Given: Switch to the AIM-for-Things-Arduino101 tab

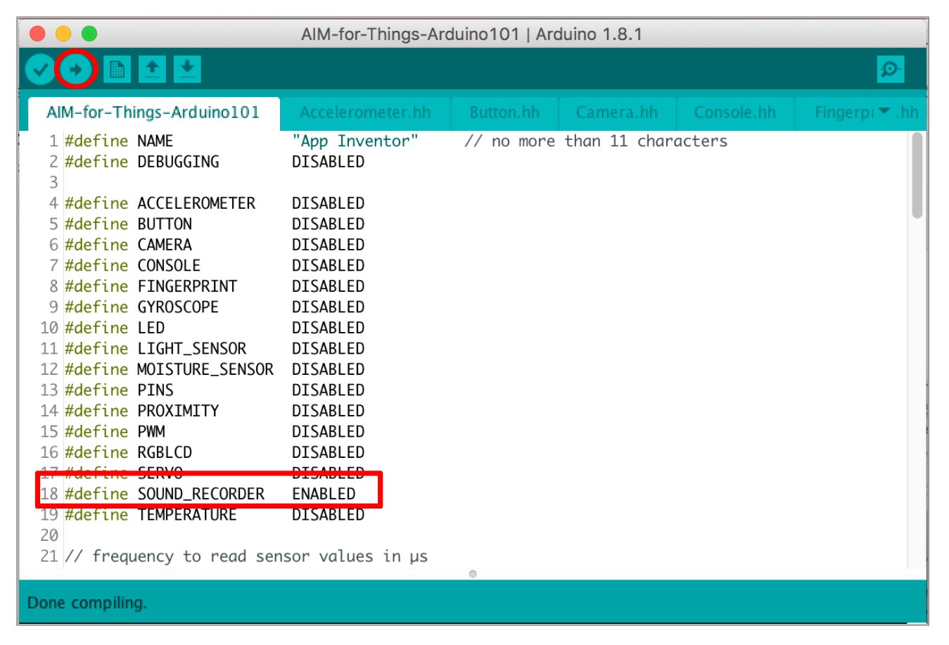Looking at the screenshot, I should point(153,113).
